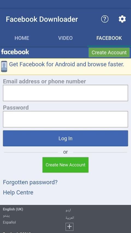This screenshot has height=233, width=131.
Task: Expand more languages with plus icon
Action: click(x=69, y=227)
